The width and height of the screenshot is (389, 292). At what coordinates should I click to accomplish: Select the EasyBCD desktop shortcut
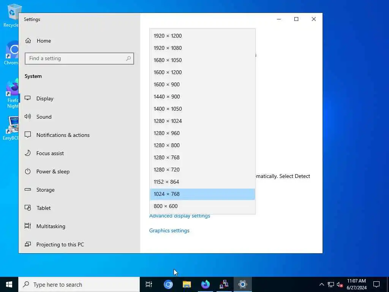[11, 129]
